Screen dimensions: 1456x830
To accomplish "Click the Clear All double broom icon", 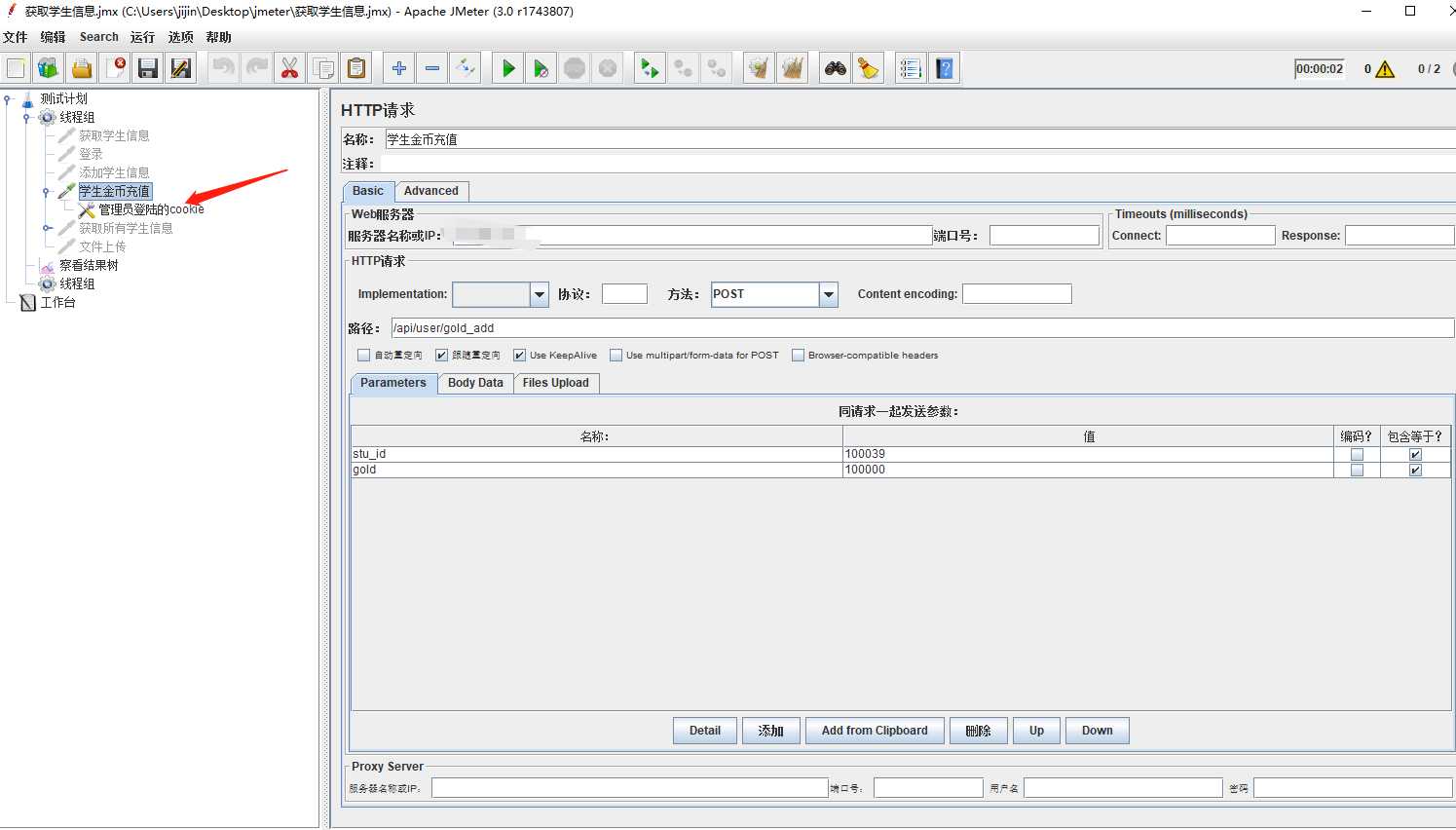I will (793, 68).
